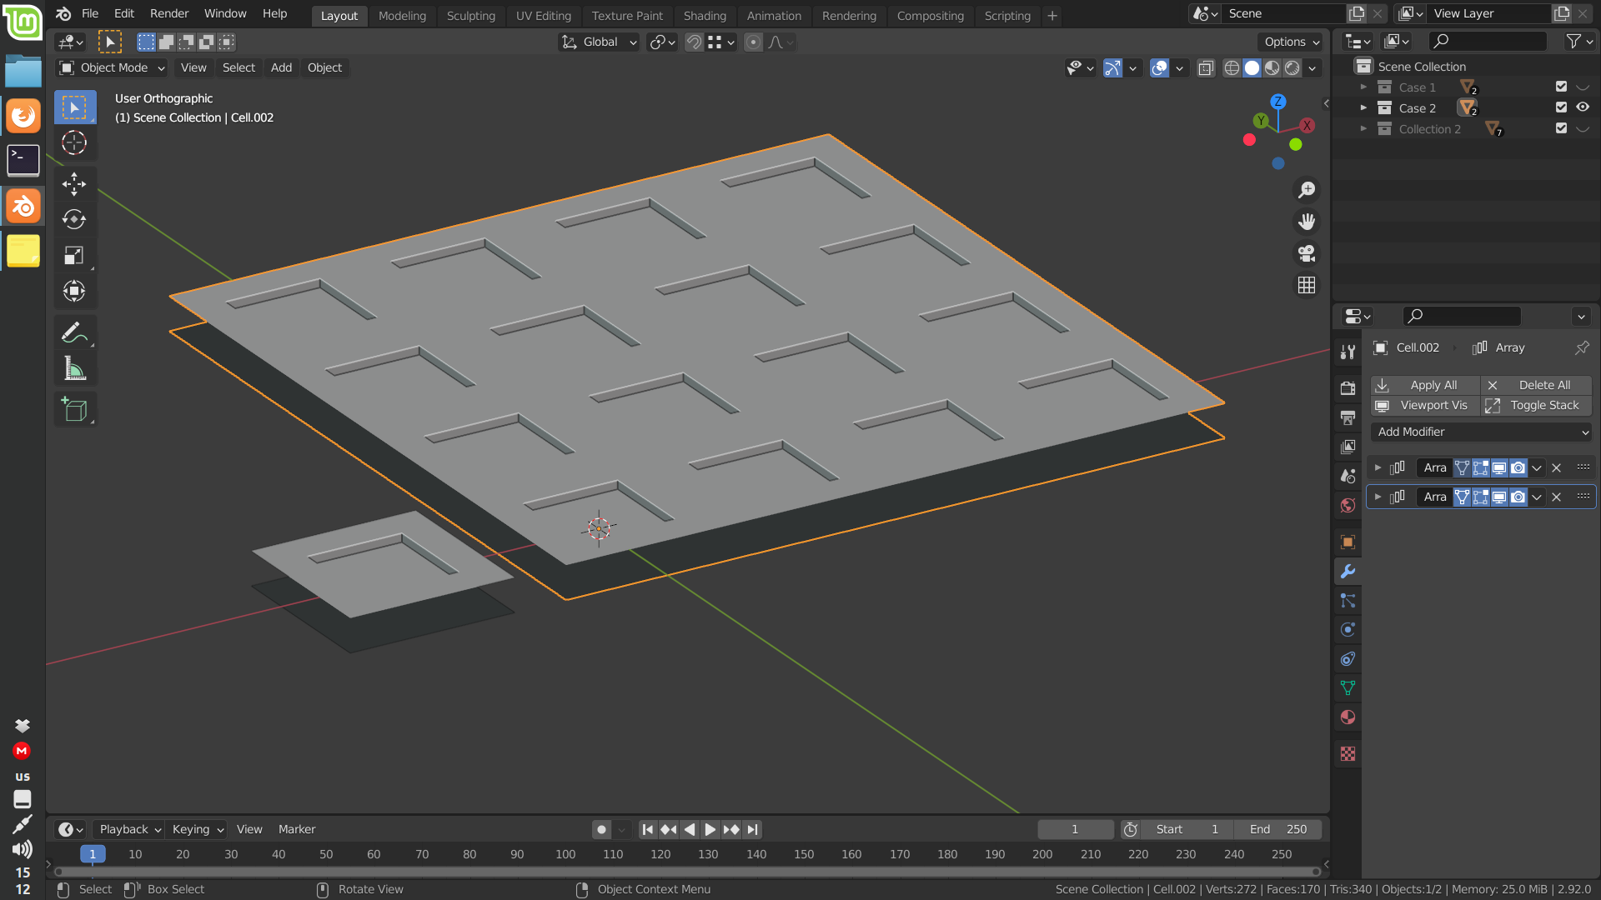1601x900 pixels.
Task: Click the End frame 250 field
Action: pyautogui.click(x=1278, y=829)
